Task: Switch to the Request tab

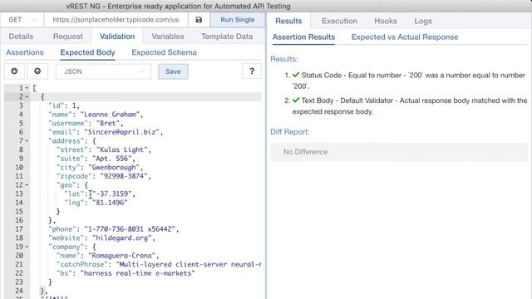Action: [68, 37]
